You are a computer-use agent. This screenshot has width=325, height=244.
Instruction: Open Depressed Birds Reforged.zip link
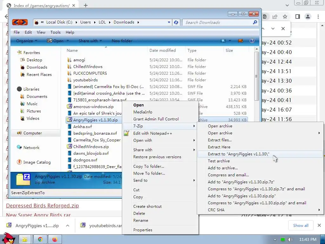click(43, 206)
